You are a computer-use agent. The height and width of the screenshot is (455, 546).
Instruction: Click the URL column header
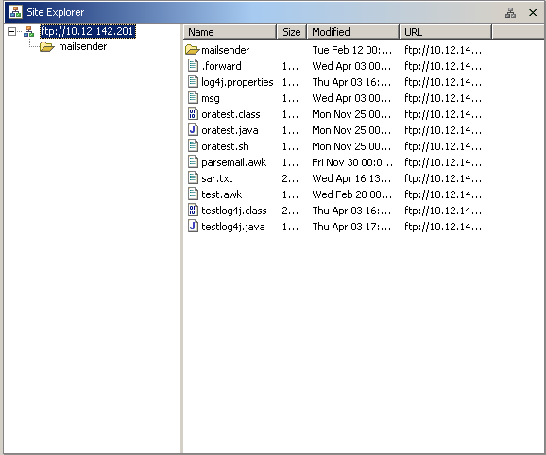pos(445,32)
